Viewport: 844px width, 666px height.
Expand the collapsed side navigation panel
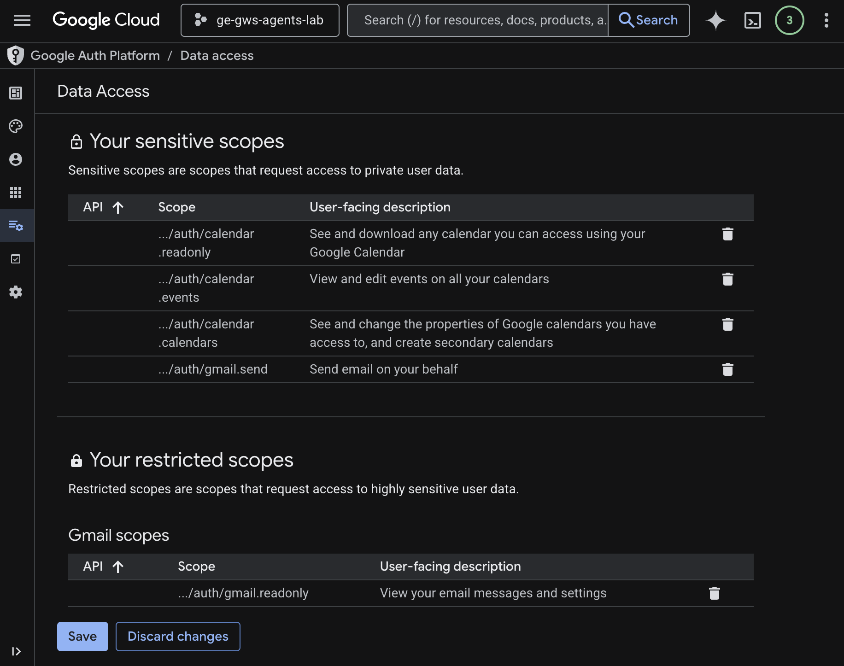16,651
